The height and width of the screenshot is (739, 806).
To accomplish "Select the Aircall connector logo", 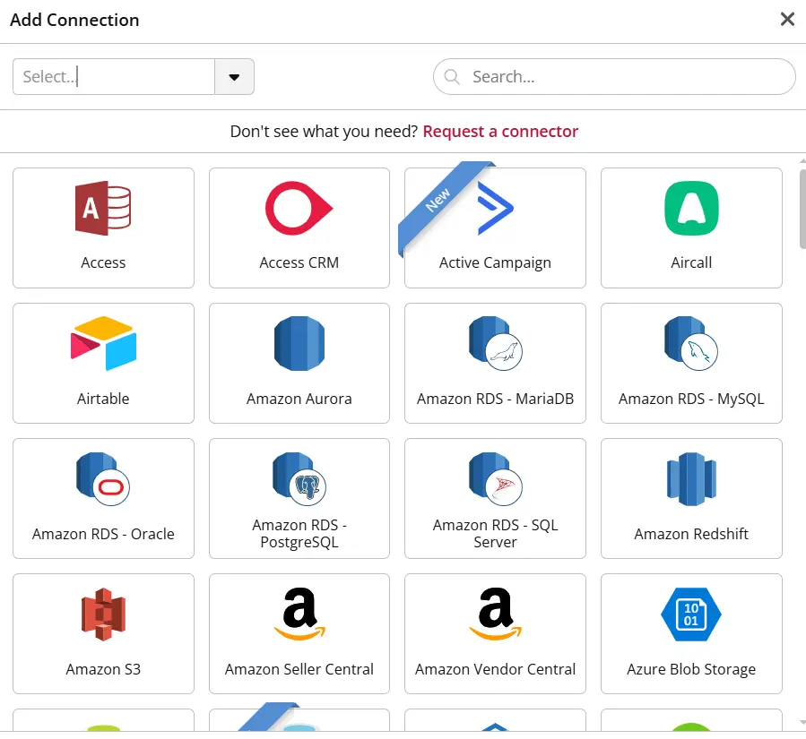I will (x=691, y=208).
